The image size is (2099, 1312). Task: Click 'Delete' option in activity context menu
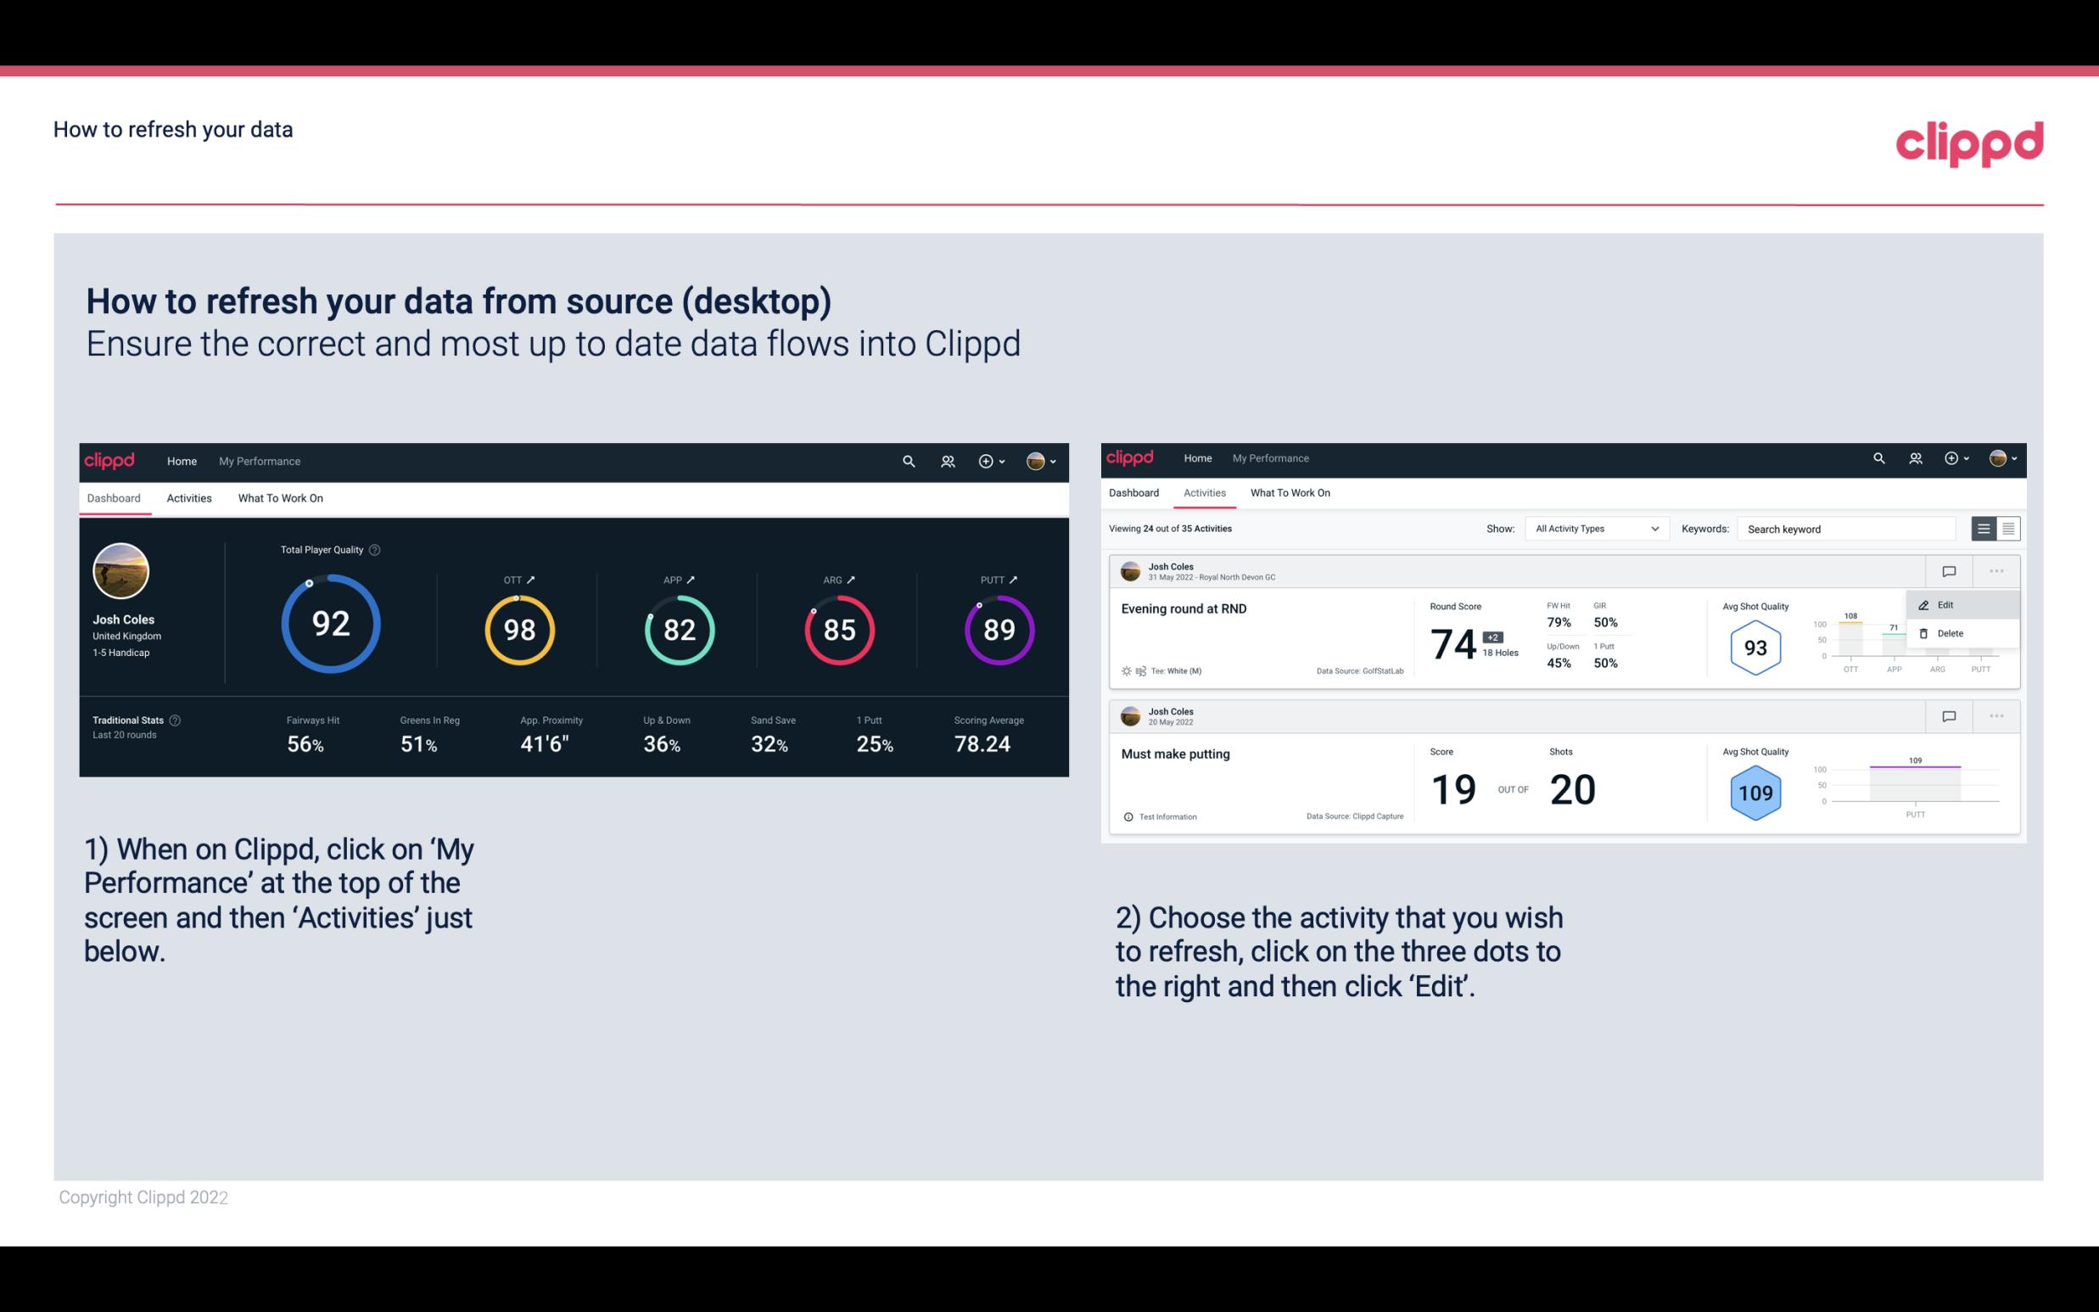1951,633
